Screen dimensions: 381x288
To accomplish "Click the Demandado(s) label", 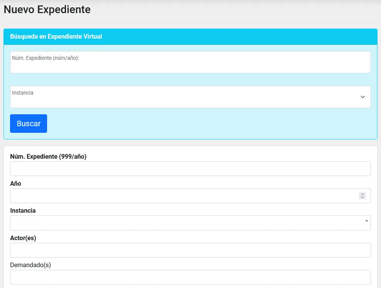I will [x=30, y=265].
